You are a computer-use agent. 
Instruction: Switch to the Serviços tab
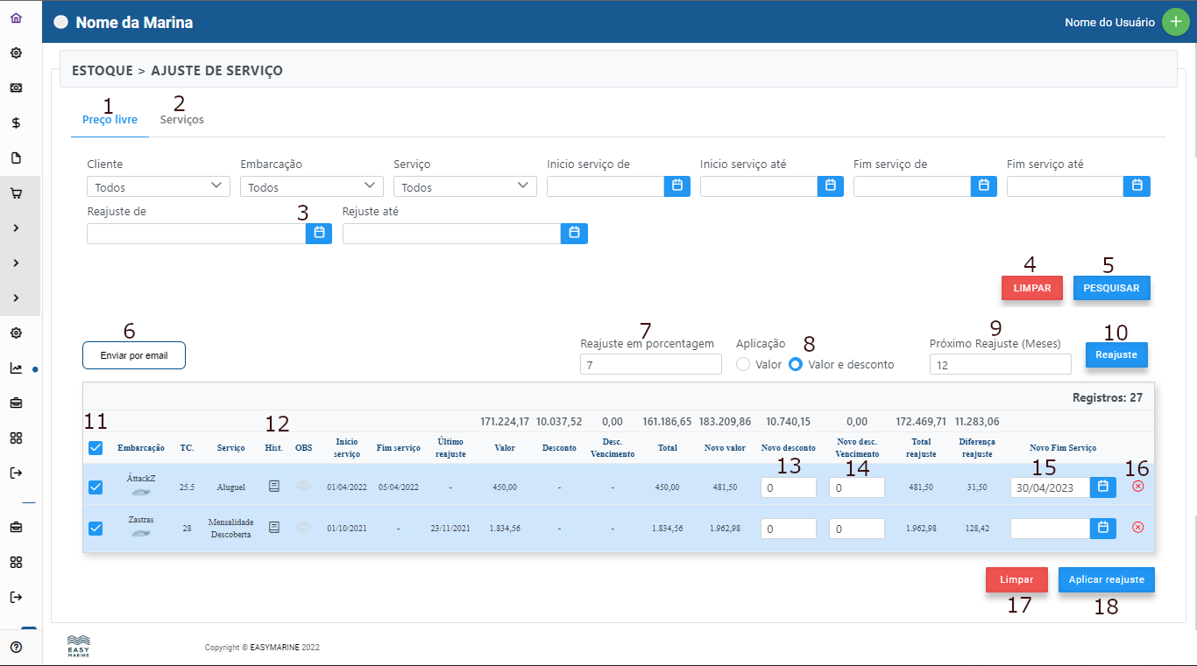click(182, 120)
